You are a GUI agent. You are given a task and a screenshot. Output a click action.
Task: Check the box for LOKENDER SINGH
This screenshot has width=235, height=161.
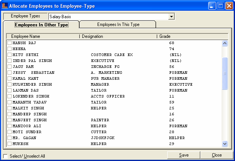pos(9,96)
